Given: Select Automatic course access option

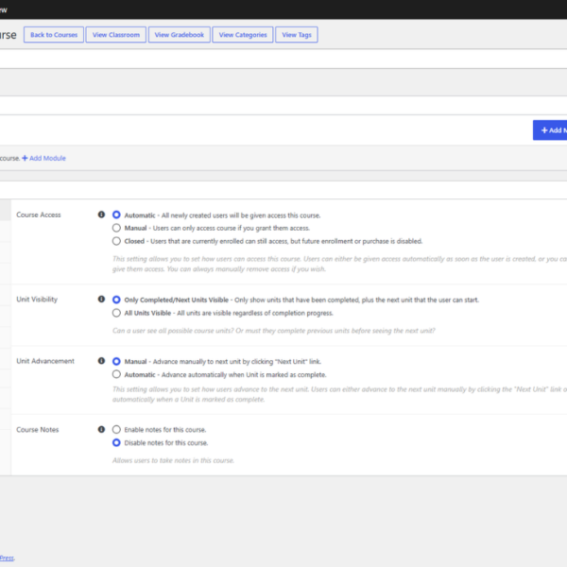Looking at the screenshot, I should point(116,215).
